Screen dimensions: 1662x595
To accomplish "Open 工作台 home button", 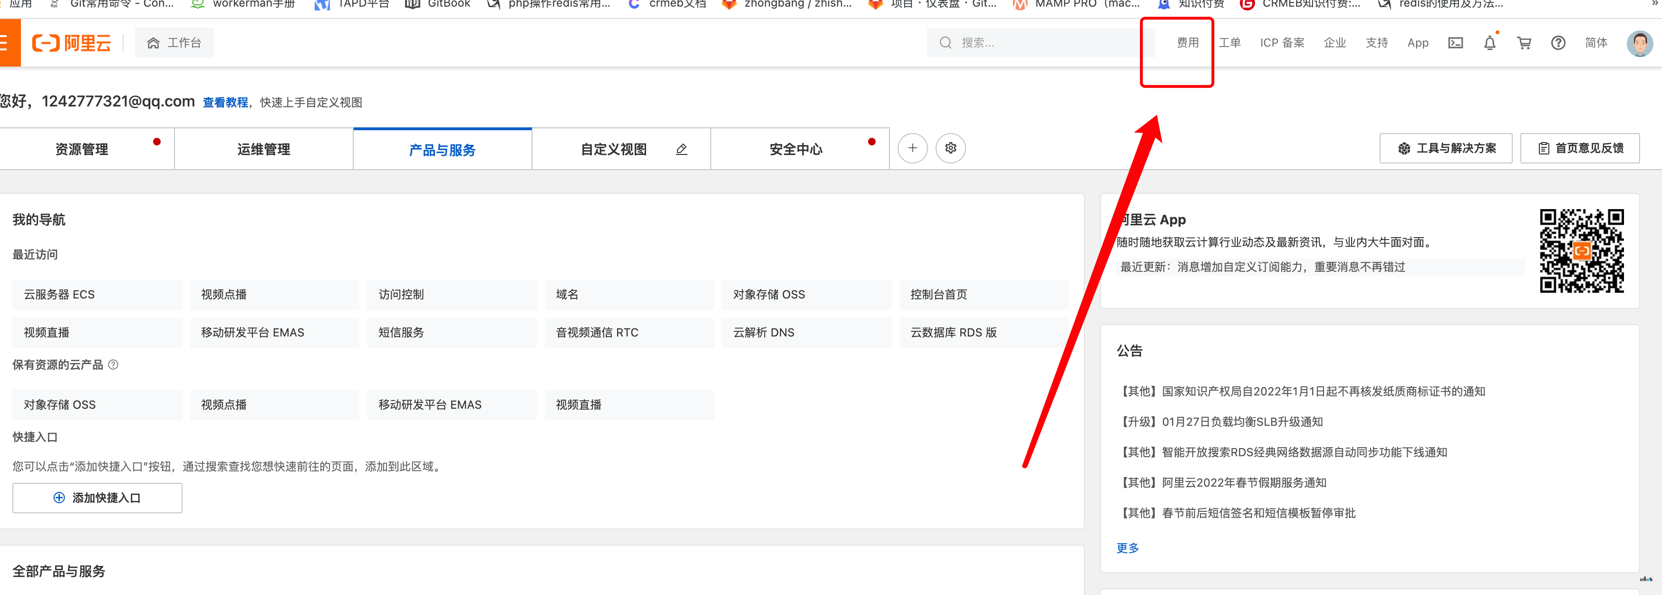I will pyautogui.click(x=174, y=43).
